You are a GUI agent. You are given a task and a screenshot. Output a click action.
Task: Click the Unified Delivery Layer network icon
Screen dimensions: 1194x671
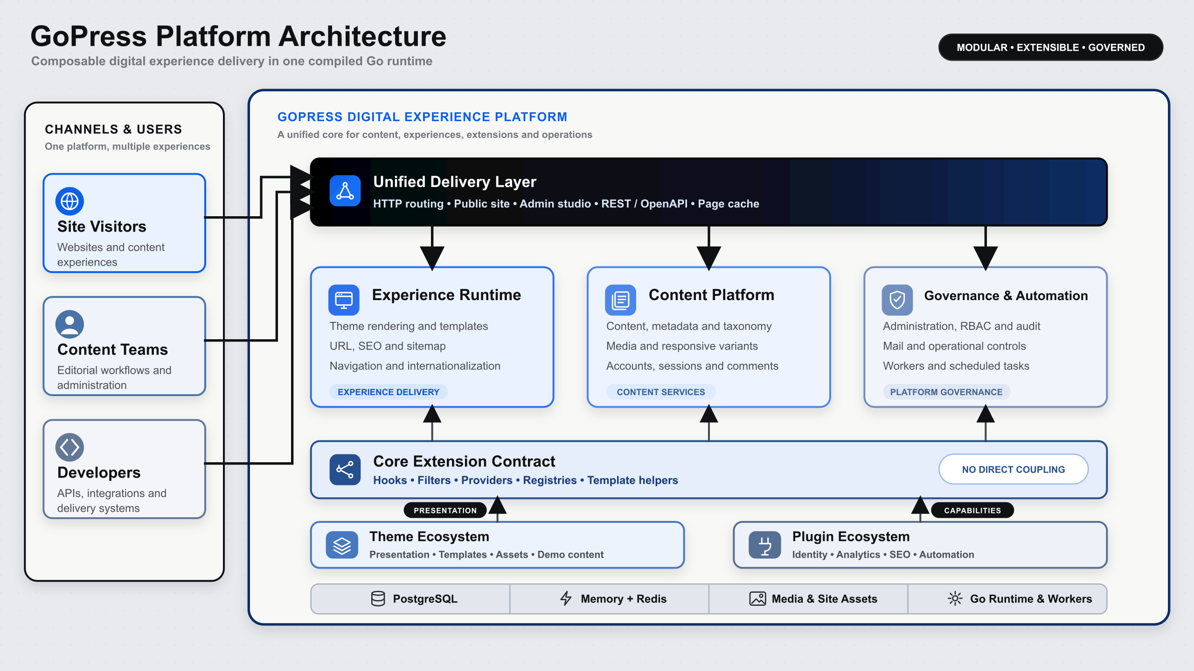coord(345,191)
